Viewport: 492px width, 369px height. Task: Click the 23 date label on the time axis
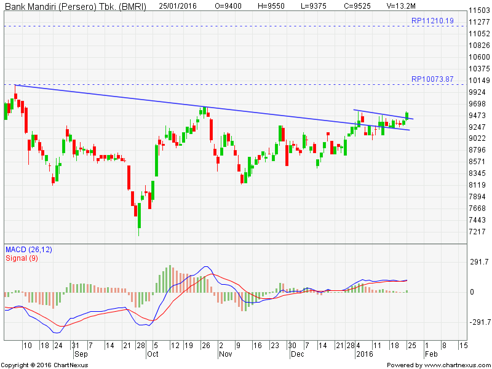coord(275,346)
